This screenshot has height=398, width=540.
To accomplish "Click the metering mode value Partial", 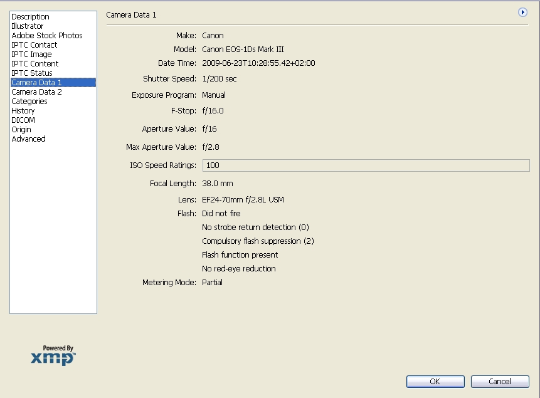I will (212, 282).
